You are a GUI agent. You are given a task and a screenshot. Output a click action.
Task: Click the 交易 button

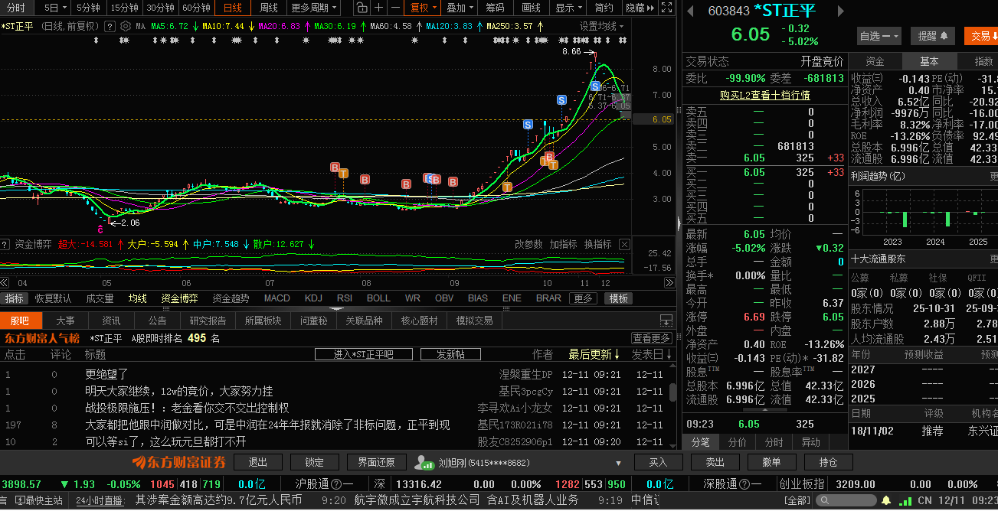click(x=980, y=36)
